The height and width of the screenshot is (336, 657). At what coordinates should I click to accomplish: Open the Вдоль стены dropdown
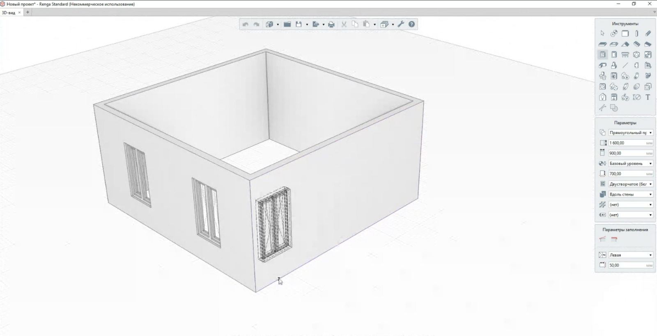631,194
